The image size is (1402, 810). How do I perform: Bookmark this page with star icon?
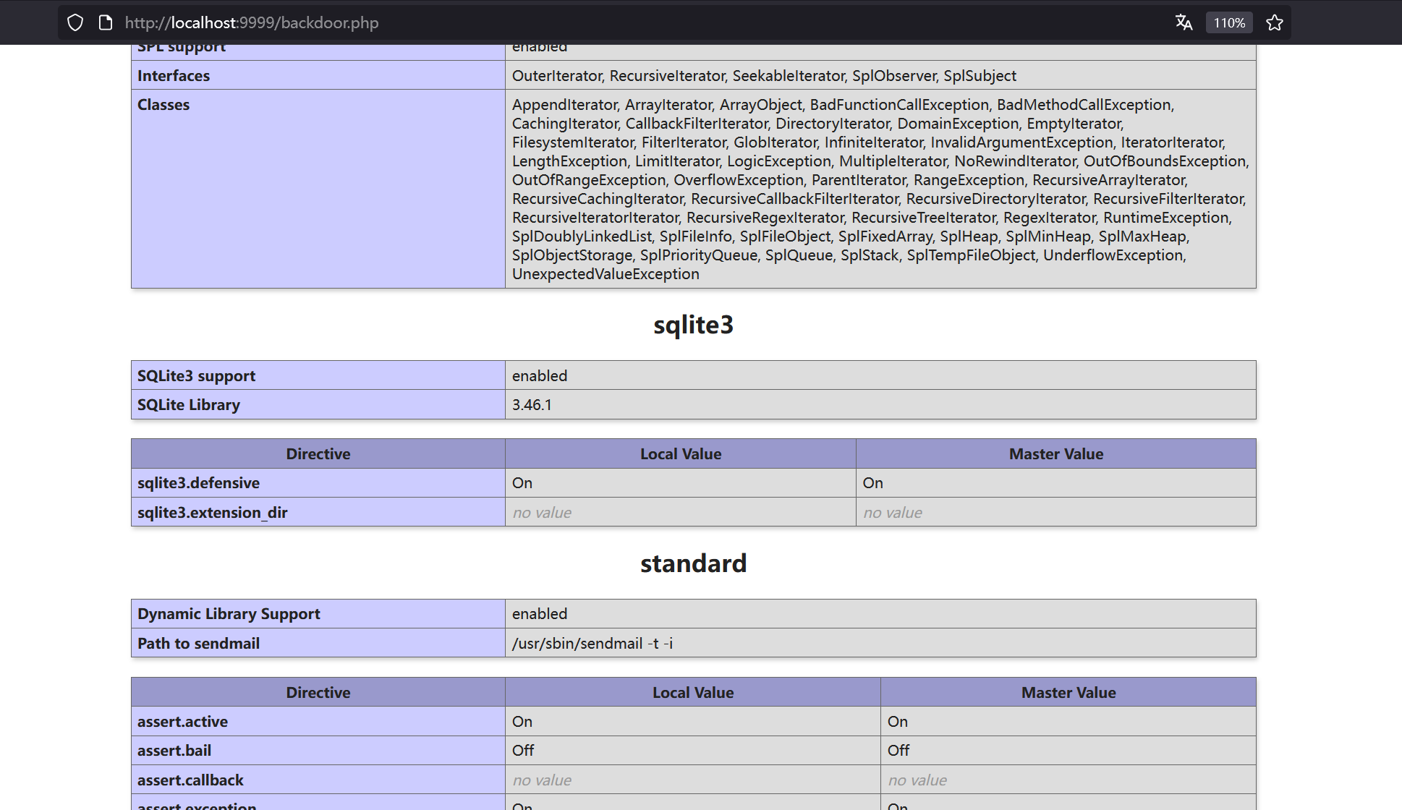point(1275,22)
